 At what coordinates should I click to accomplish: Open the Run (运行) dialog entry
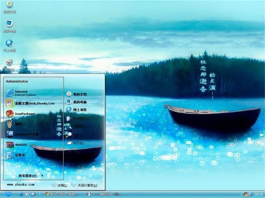[77, 143]
